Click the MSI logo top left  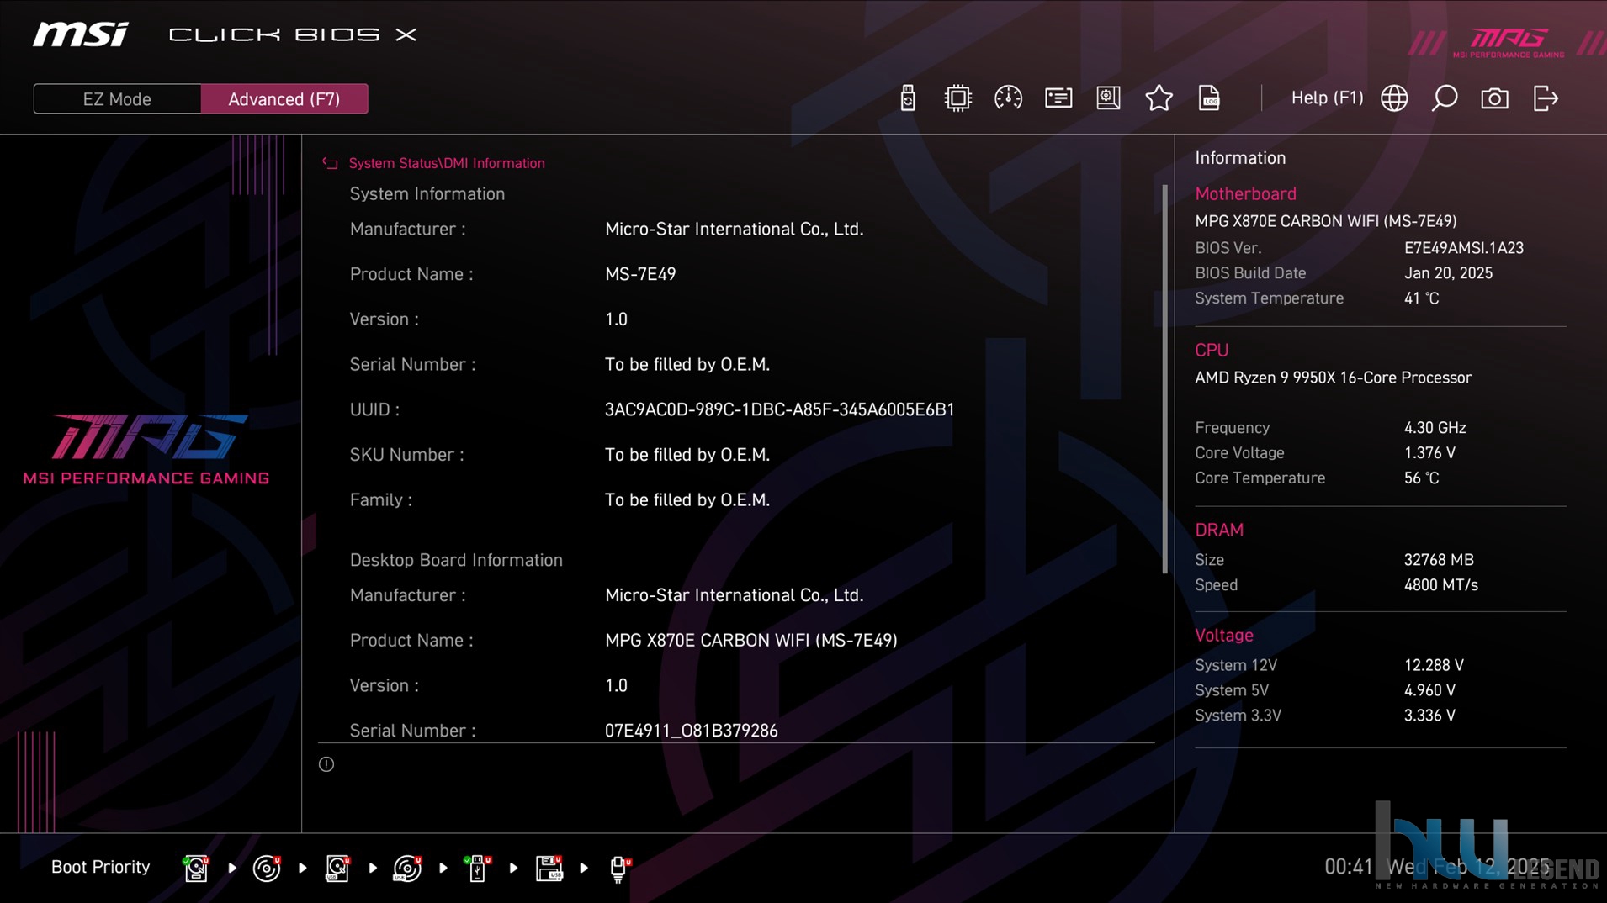[x=81, y=34]
